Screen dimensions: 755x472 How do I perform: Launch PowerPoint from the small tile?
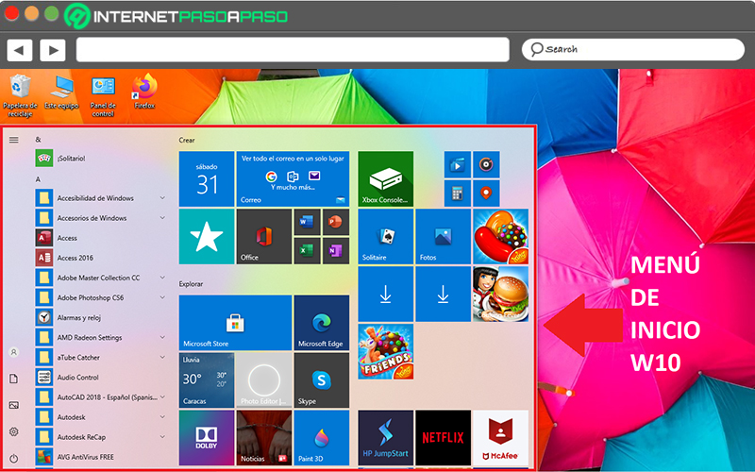click(336, 222)
